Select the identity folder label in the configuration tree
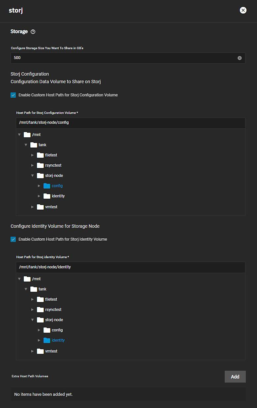257x408 pixels. pos(58,196)
